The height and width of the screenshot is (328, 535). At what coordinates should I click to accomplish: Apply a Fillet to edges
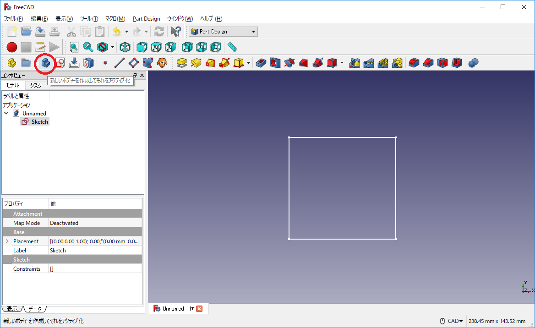pyautogui.click(x=414, y=63)
